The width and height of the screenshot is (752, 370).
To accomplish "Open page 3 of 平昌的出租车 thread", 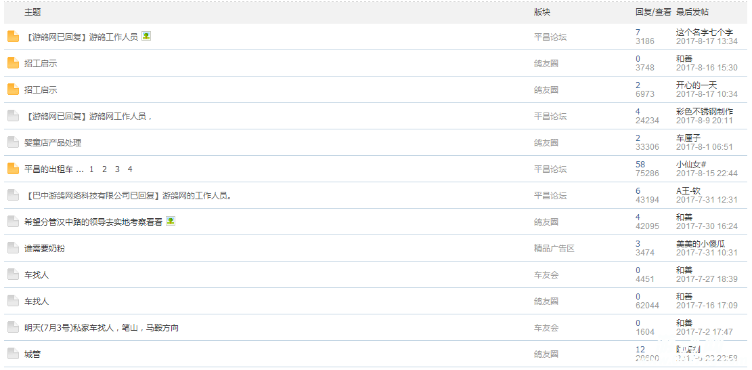I will pos(117,169).
